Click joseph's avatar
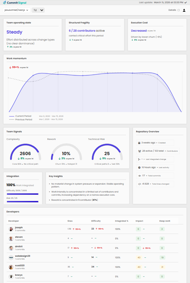 click(x=11, y=229)
